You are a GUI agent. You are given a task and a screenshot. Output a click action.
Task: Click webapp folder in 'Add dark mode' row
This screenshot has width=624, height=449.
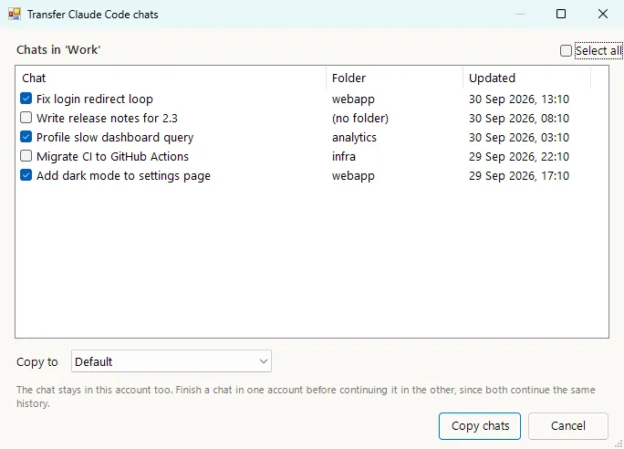(x=353, y=176)
